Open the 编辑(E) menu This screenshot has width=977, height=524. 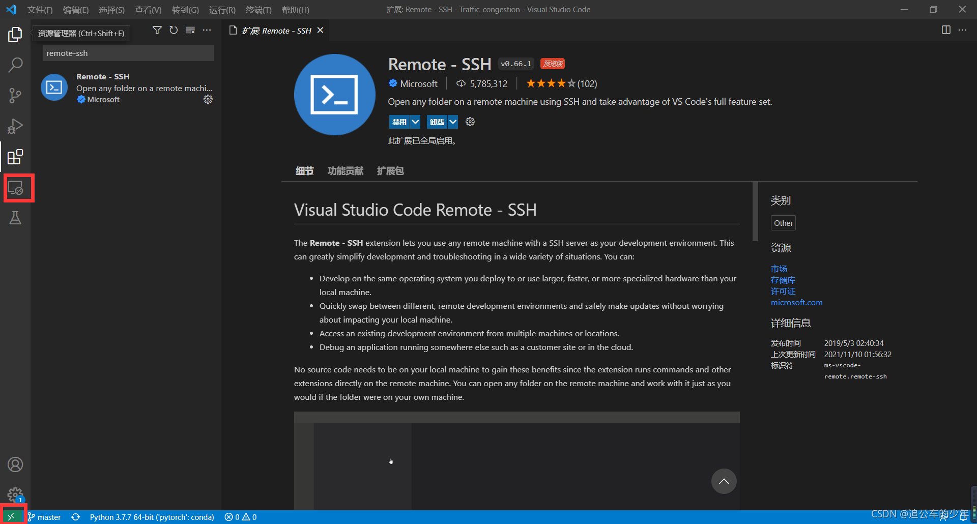coord(76,10)
